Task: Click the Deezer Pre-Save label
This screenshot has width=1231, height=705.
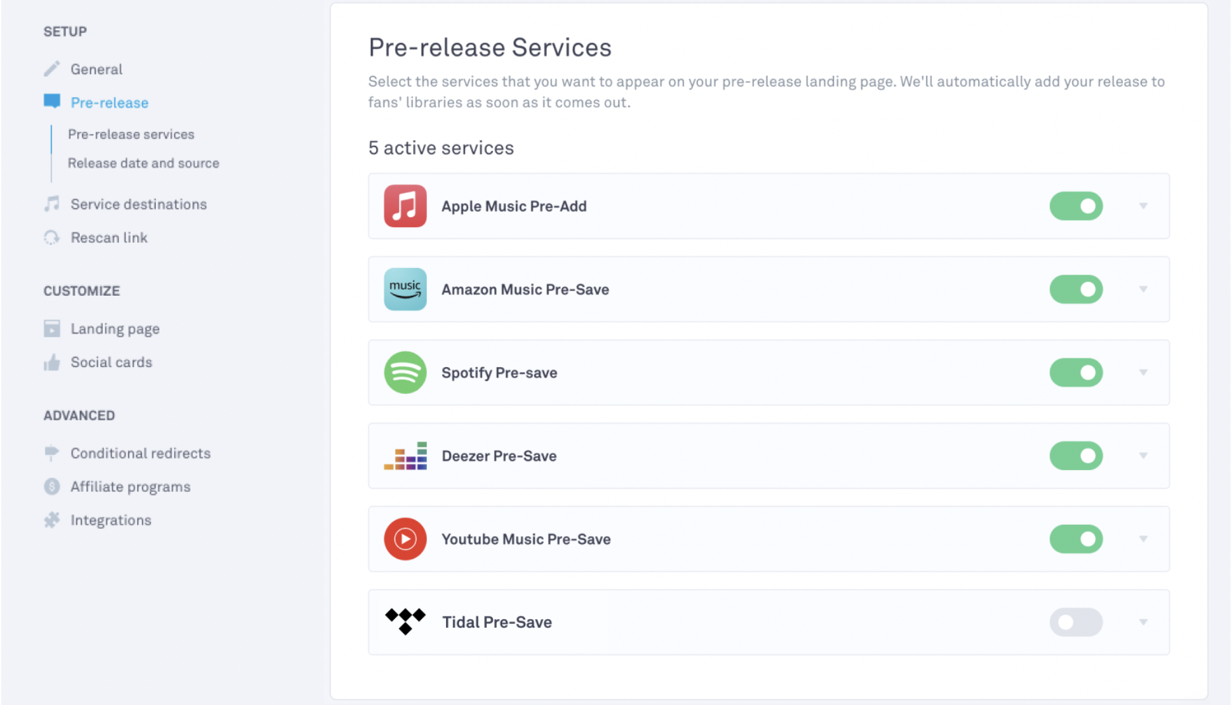Action: (x=499, y=455)
